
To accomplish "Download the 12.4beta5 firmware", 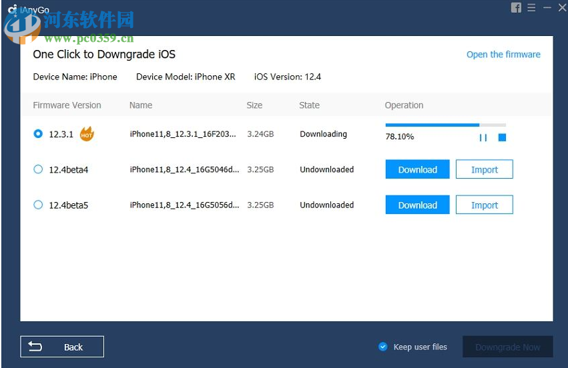I will (x=417, y=205).
